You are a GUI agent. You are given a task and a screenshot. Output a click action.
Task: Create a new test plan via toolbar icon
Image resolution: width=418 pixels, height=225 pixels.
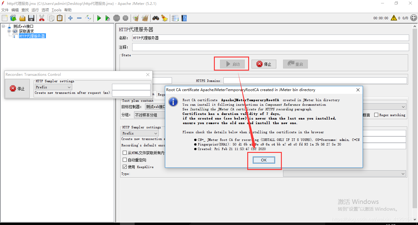(x=4, y=18)
